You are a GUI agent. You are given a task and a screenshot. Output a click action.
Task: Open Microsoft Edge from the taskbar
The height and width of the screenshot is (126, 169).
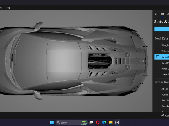104,122
